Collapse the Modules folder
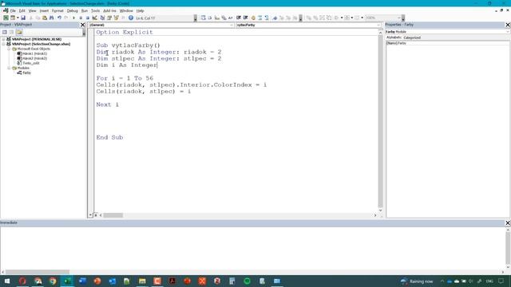The image size is (511, 287). pos(9,68)
